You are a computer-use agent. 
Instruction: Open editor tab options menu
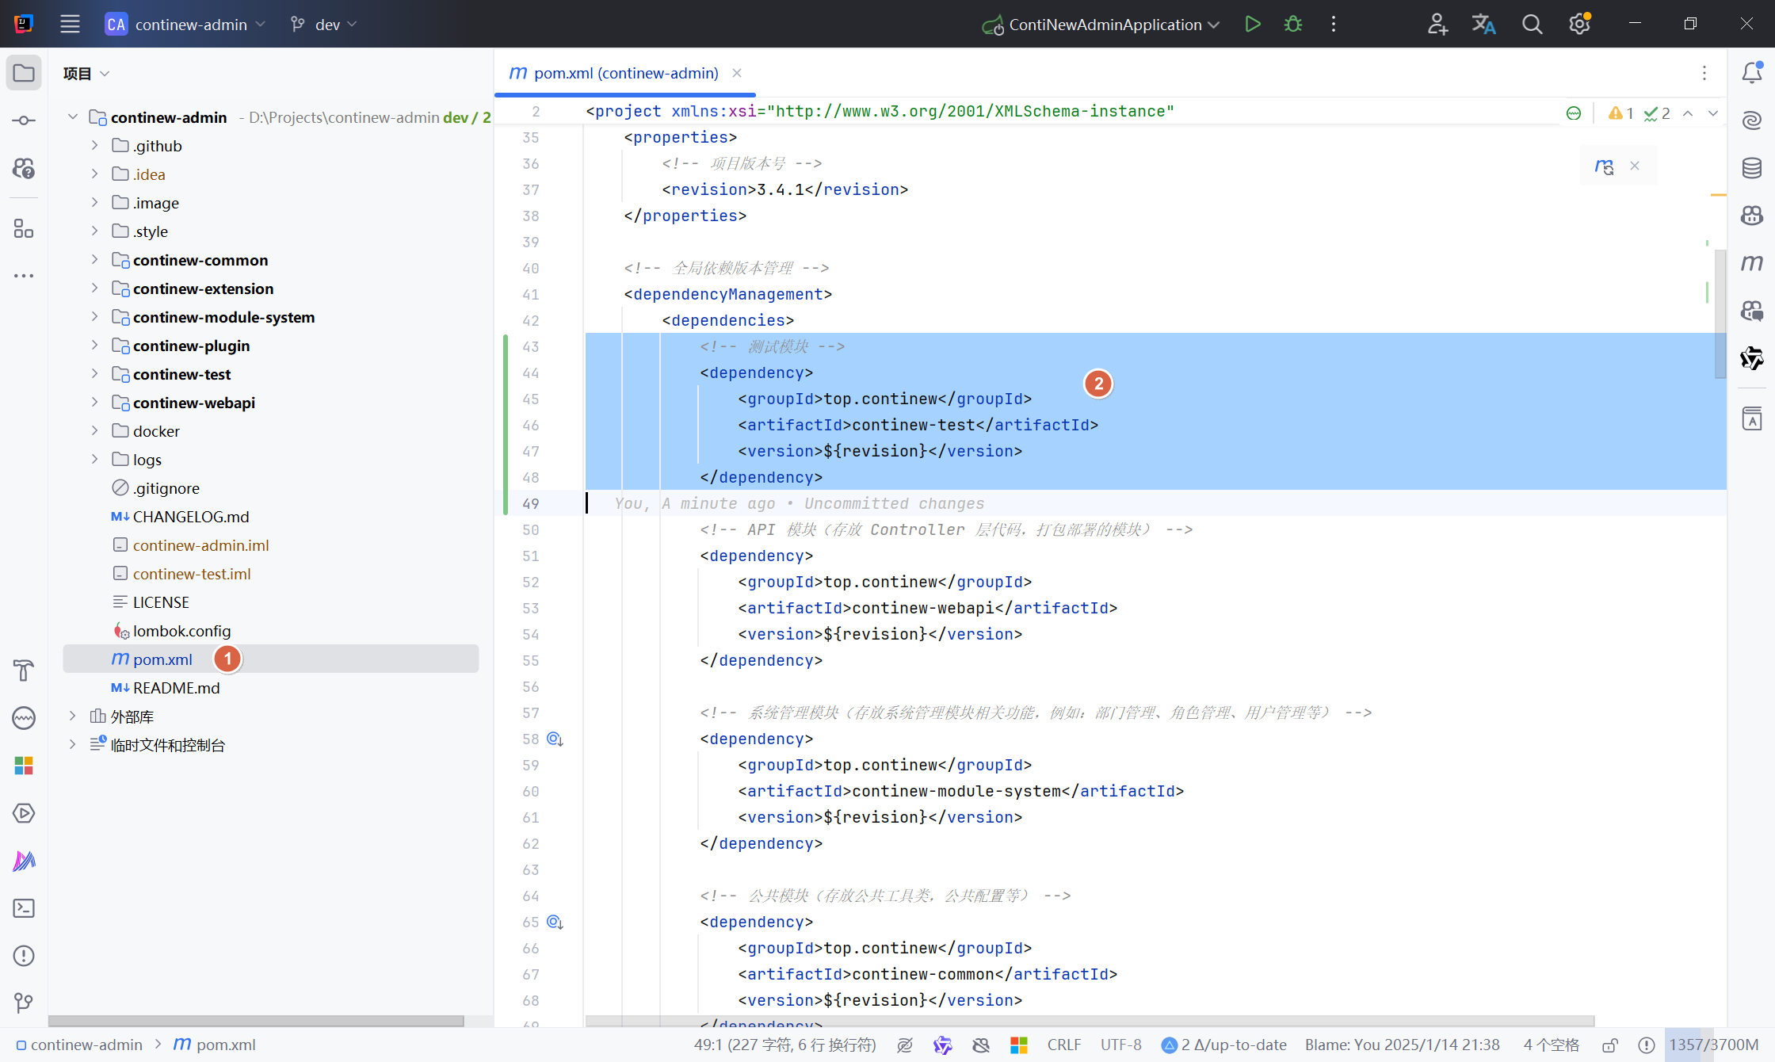pyautogui.click(x=1704, y=73)
